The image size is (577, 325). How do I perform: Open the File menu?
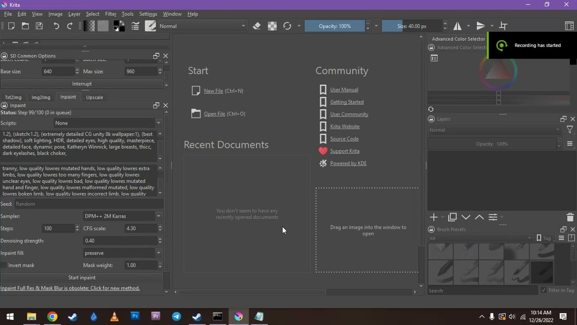point(8,14)
